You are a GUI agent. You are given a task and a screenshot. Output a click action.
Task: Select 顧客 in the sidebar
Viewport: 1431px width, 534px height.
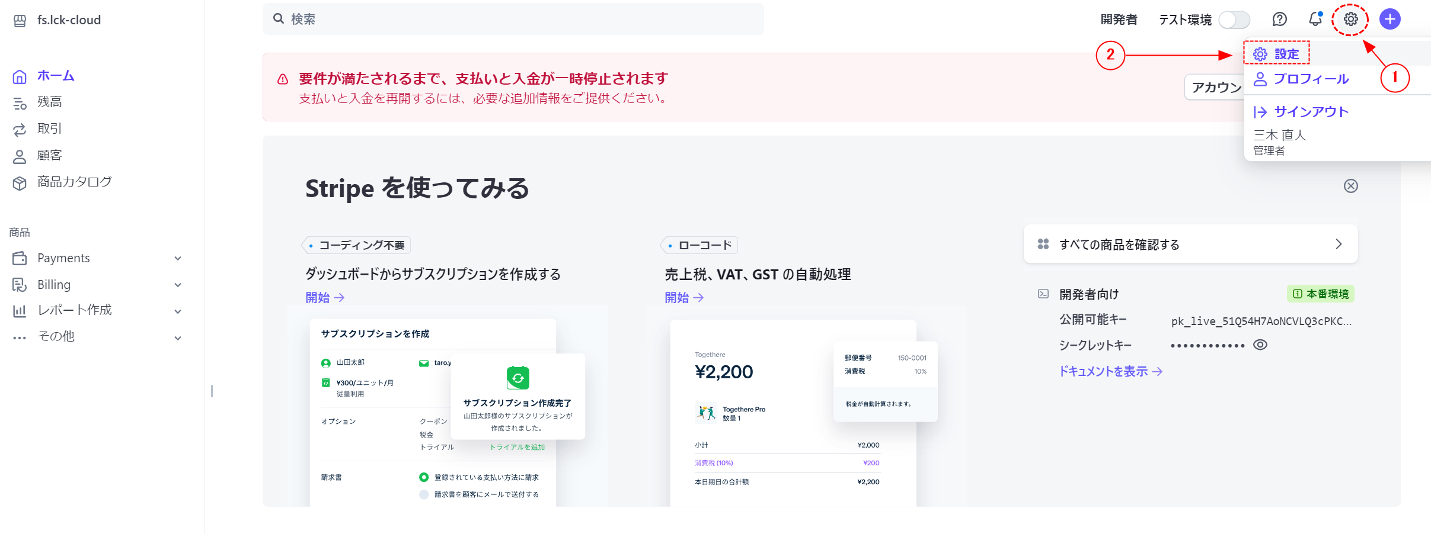pyautogui.click(x=50, y=155)
